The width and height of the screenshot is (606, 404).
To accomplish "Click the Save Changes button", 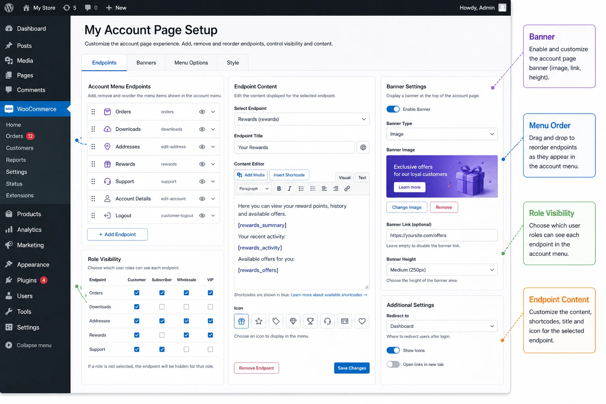I will pos(352,368).
